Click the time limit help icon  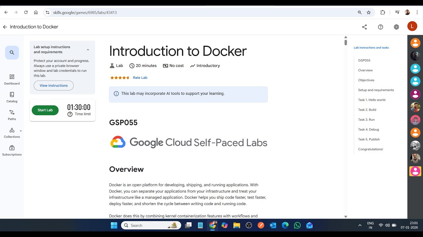70,114
